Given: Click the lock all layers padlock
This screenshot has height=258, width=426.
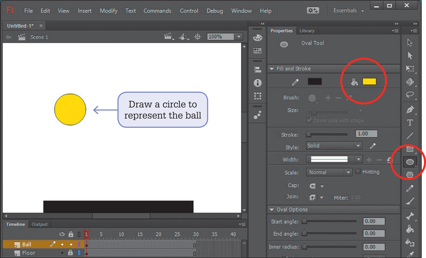Looking at the screenshot, I should click(x=71, y=234).
